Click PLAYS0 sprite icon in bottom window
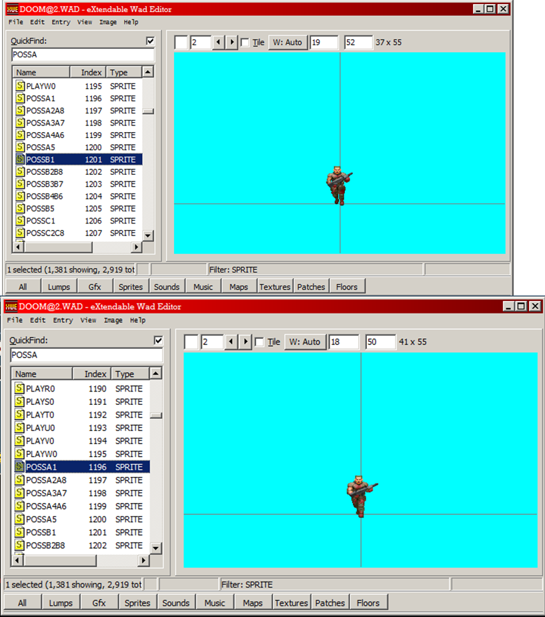This screenshot has width=545, height=617. coord(19,401)
